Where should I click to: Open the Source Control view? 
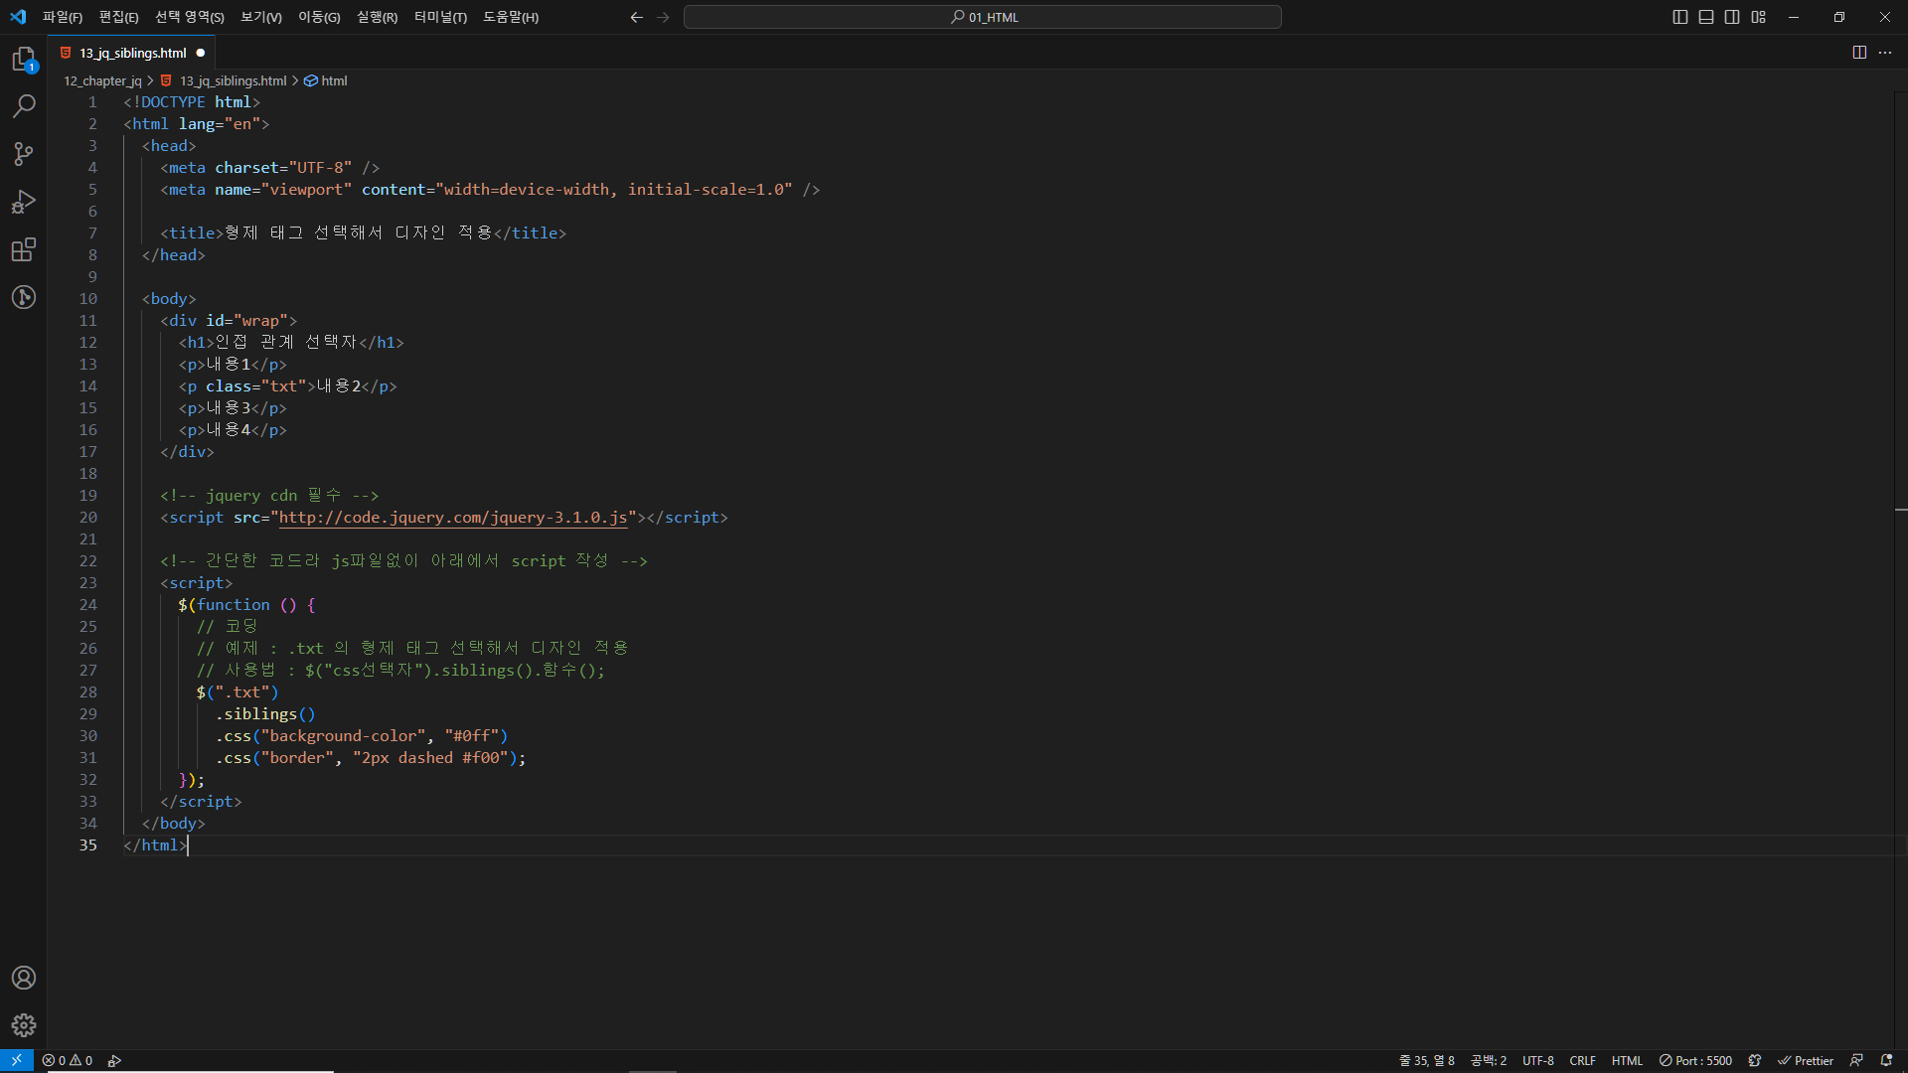click(24, 154)
